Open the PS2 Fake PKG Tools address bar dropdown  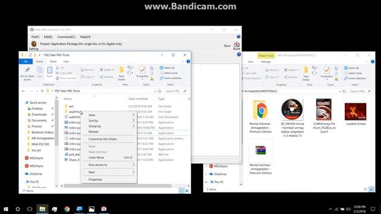[x=155, y=91]
